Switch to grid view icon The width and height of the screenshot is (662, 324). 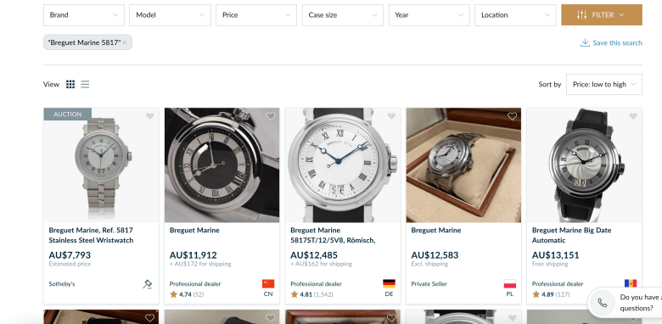(x=70, y=84)
